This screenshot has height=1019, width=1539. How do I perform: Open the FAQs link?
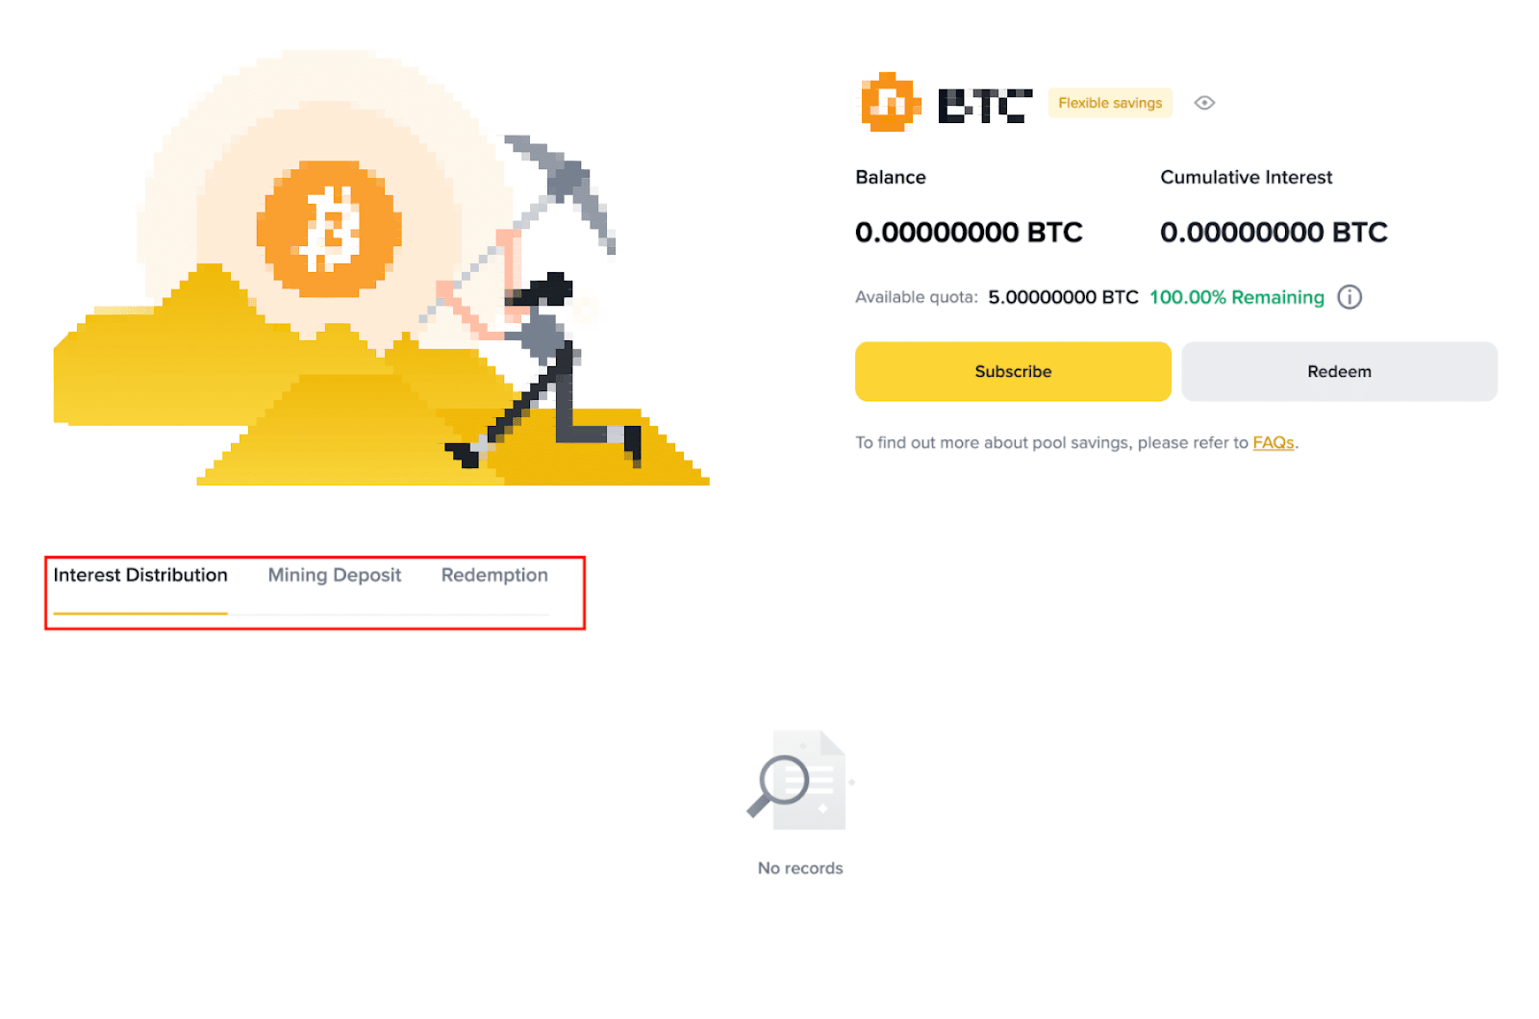tap(1273, 442)
